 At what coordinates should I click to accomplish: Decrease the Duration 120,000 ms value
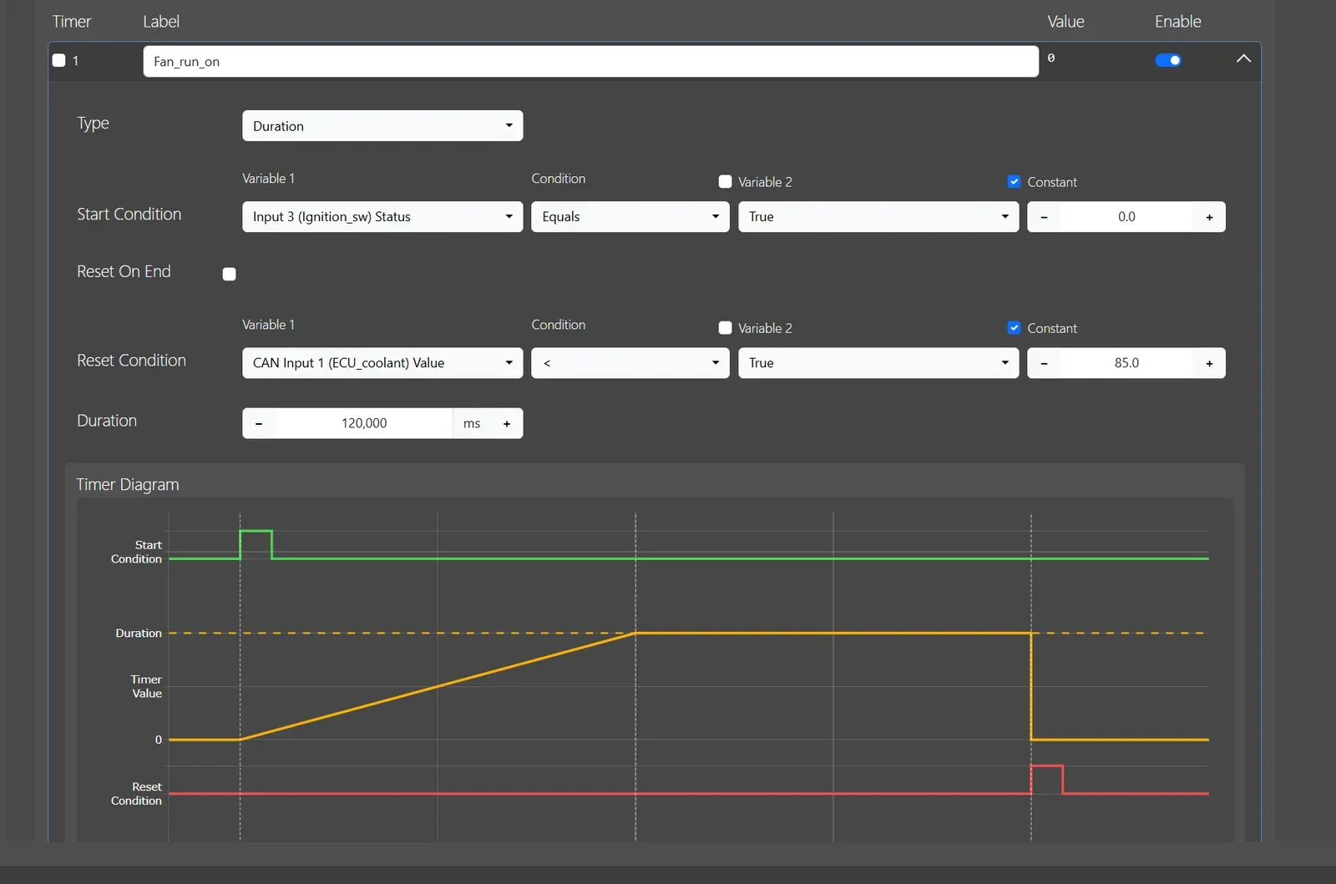click(x=259, y=423)
